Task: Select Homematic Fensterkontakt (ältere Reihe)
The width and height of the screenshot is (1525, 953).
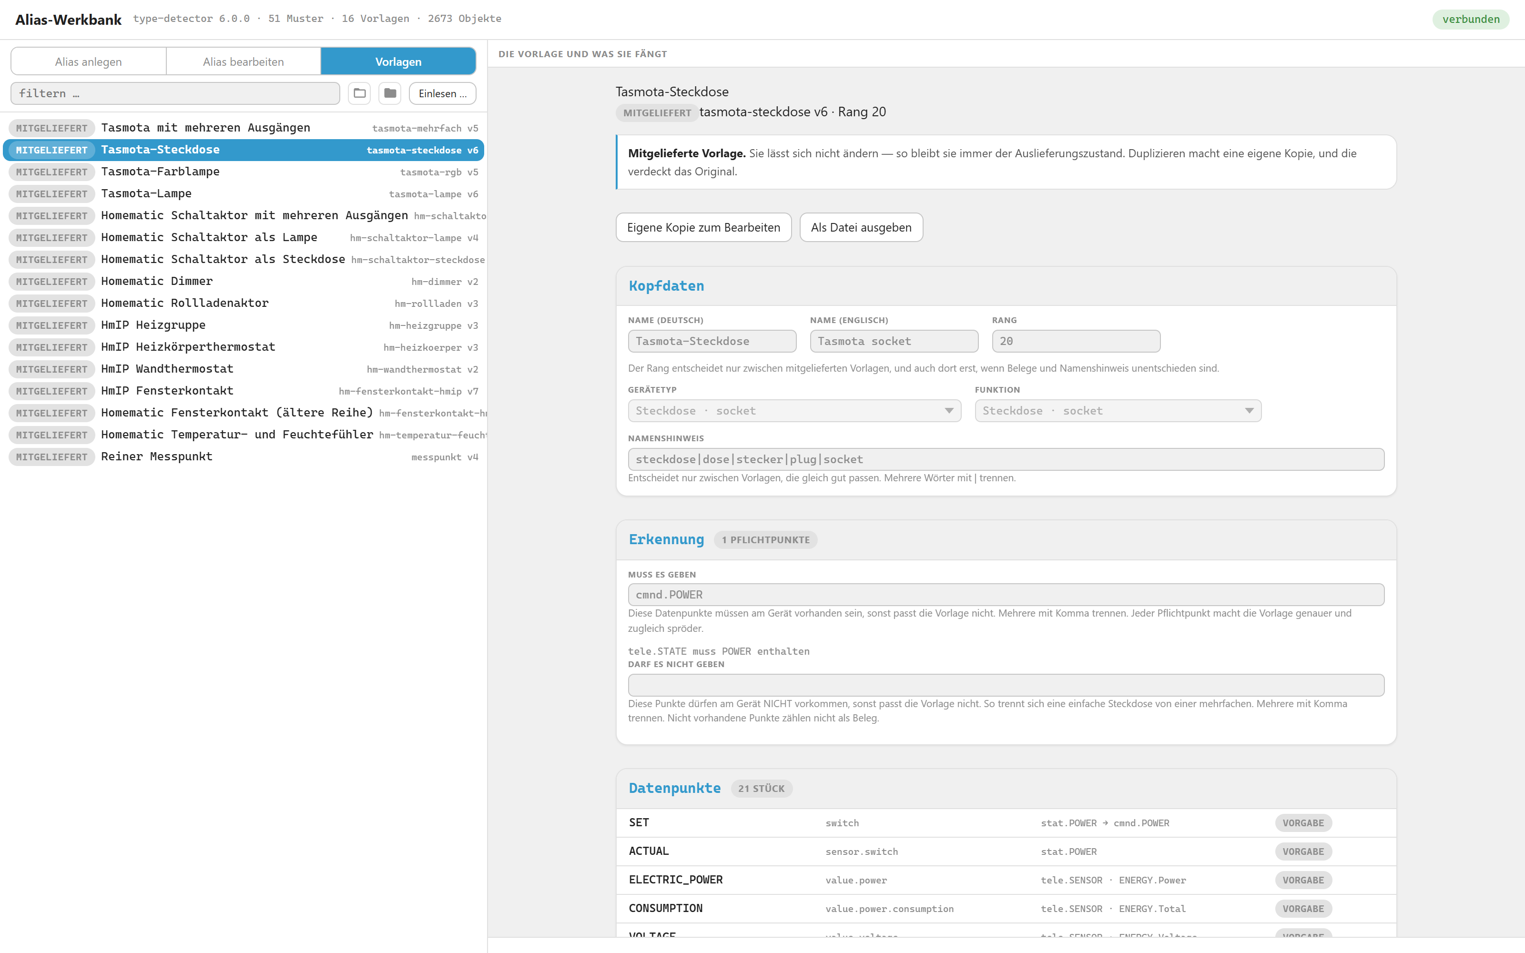Action: (x=243, y=413)
